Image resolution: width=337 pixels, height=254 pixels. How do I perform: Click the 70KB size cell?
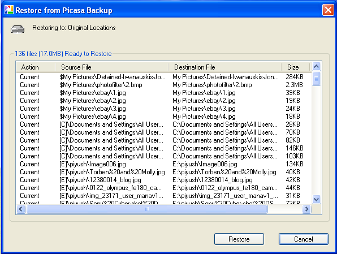(x=293, y=132)
